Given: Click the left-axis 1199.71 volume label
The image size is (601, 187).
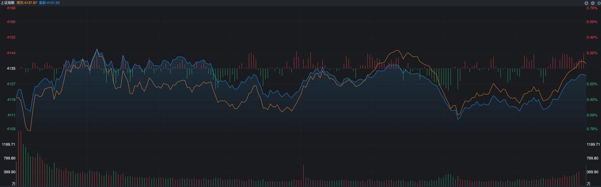Looking at the screenshot, I should coord(9,145).
